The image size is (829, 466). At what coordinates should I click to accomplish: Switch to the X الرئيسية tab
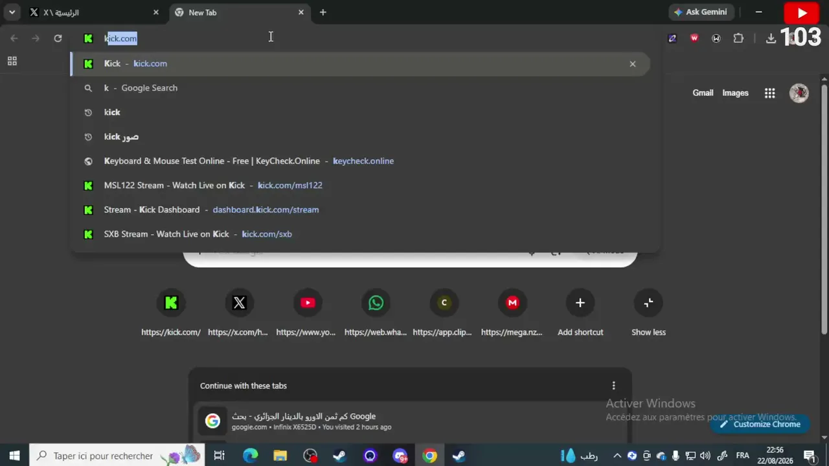pyautogui.click(x=95, y=12)
